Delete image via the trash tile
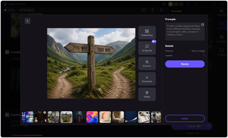The height and width of the screenshot is (138, 228). coord(147,94)
